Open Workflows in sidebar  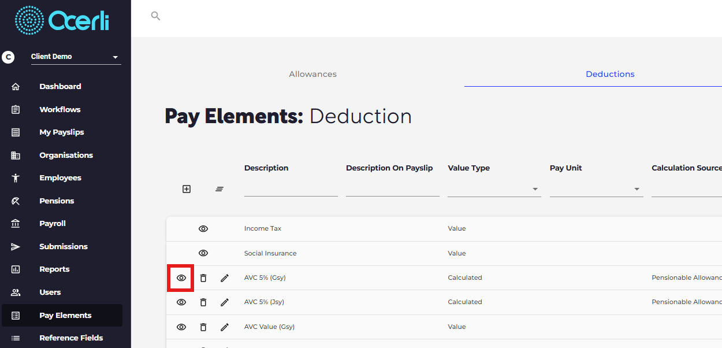60,109
